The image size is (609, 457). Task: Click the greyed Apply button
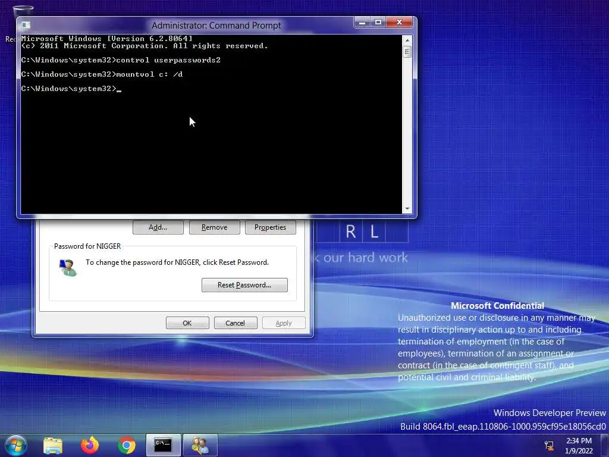point(284,323)
